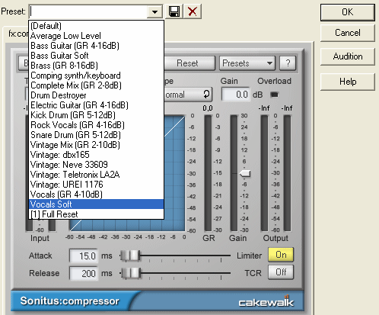Click the compressor Reset button
Screen dimensions: 379x315
[x=189, y=63]
